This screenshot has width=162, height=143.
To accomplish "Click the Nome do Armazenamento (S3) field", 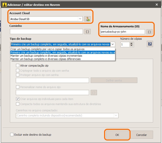I will (x=123, y=32).
